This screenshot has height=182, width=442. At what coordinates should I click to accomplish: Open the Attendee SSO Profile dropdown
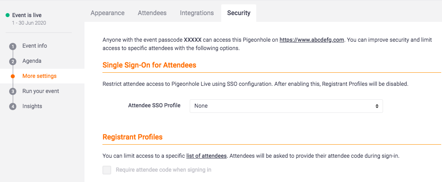pyautogui.click(x=286, y=106)
